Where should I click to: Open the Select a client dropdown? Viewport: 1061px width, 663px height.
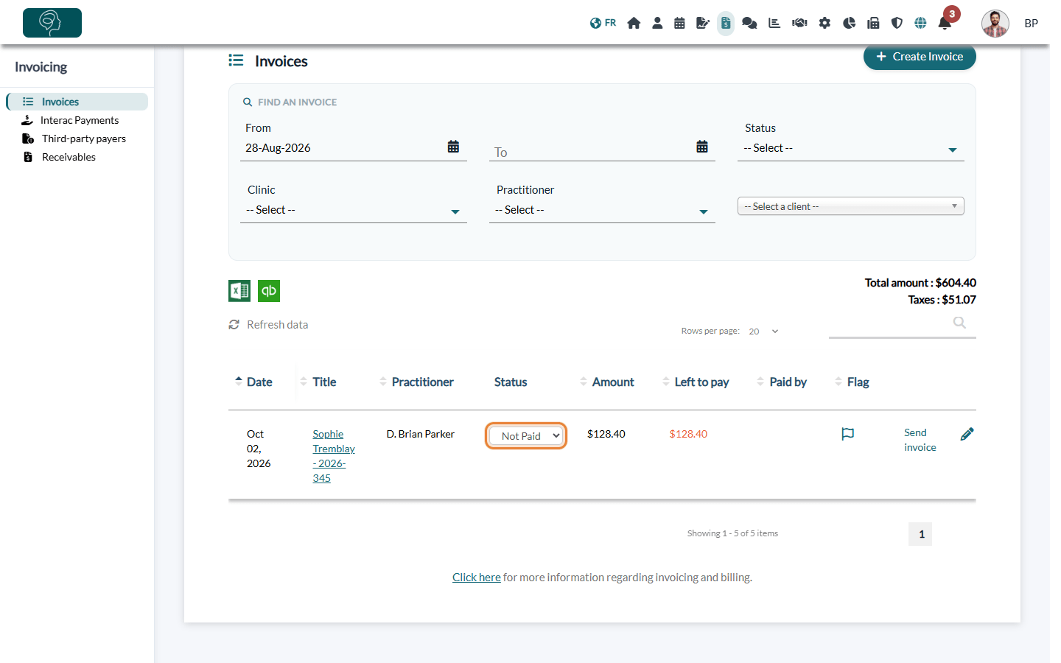coord(851,206)
